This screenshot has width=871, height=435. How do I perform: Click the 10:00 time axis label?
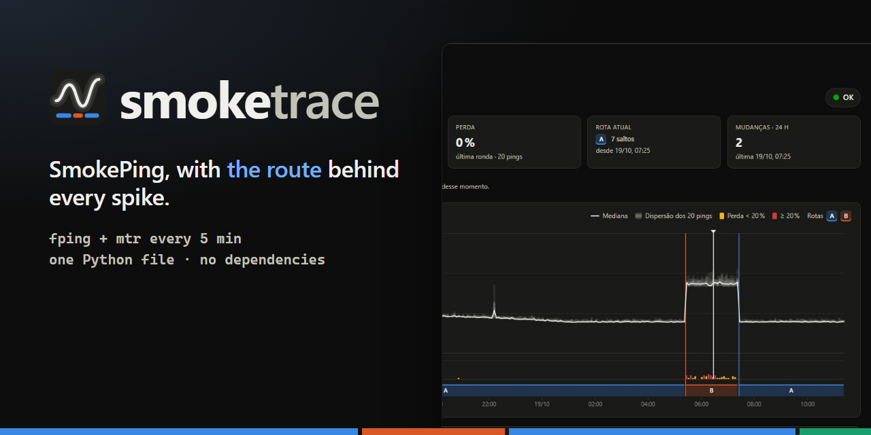click(x=807, y=404)
